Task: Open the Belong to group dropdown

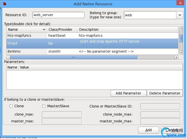Action: pos(180,15)
